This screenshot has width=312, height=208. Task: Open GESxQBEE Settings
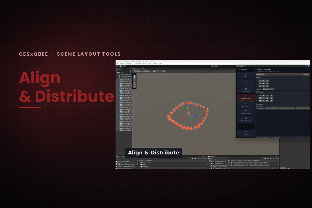click(x=246, y=133)
